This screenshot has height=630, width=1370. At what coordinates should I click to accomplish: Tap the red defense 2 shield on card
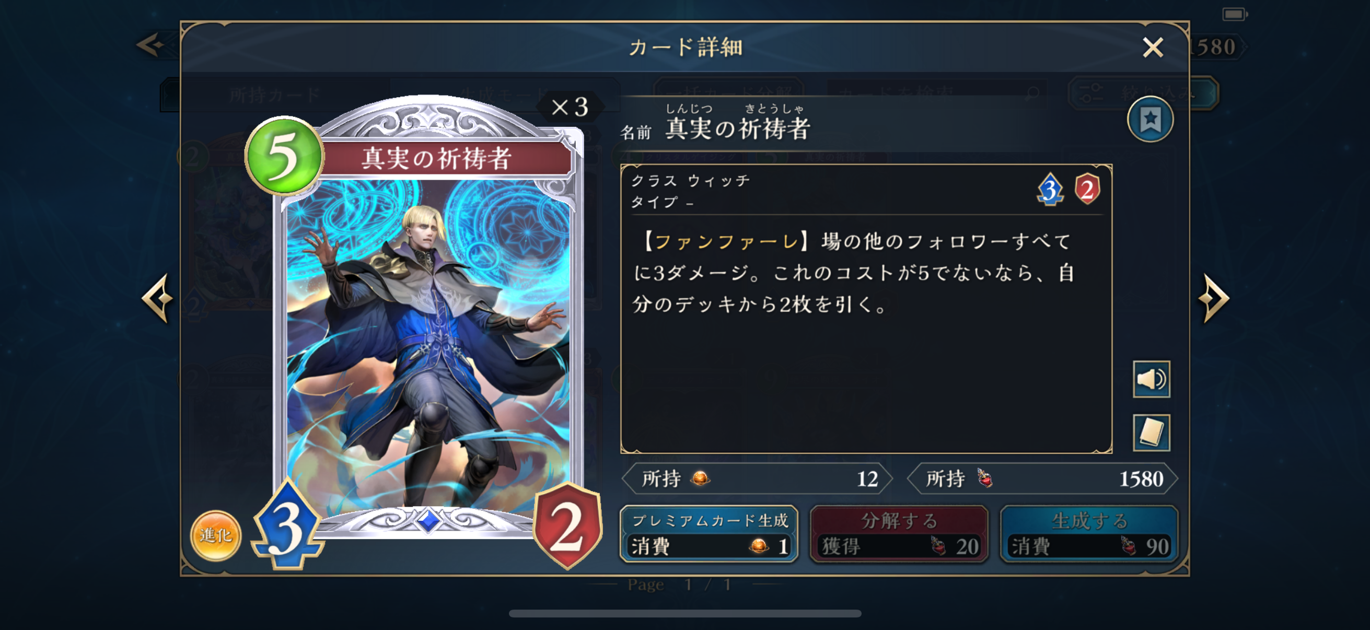point(567,526)
